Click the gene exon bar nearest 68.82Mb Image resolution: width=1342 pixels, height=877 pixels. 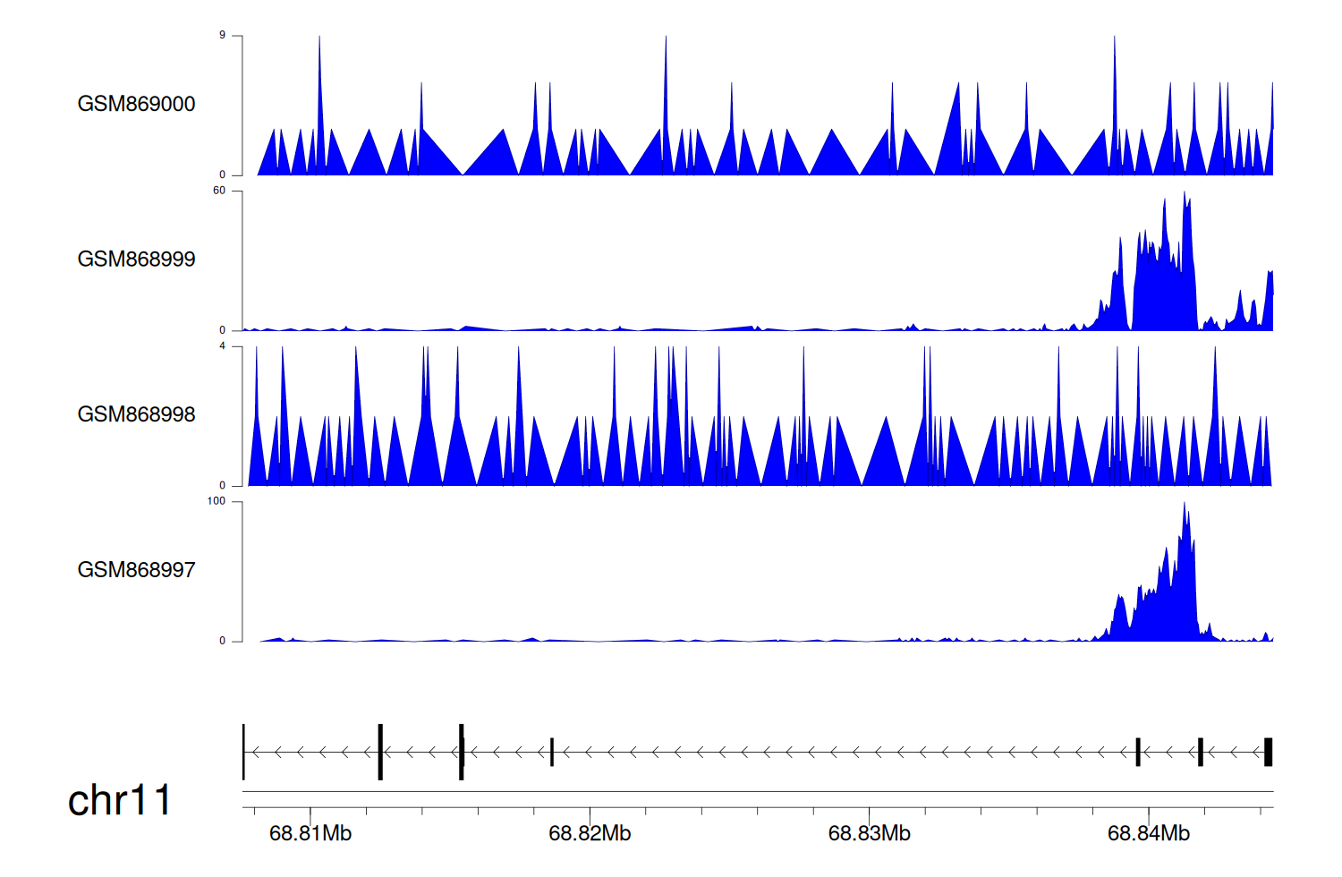coord(552,752)
